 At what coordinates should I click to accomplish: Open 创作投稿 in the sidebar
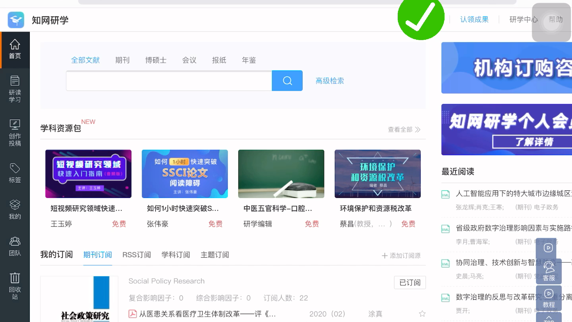pos(15,133)
